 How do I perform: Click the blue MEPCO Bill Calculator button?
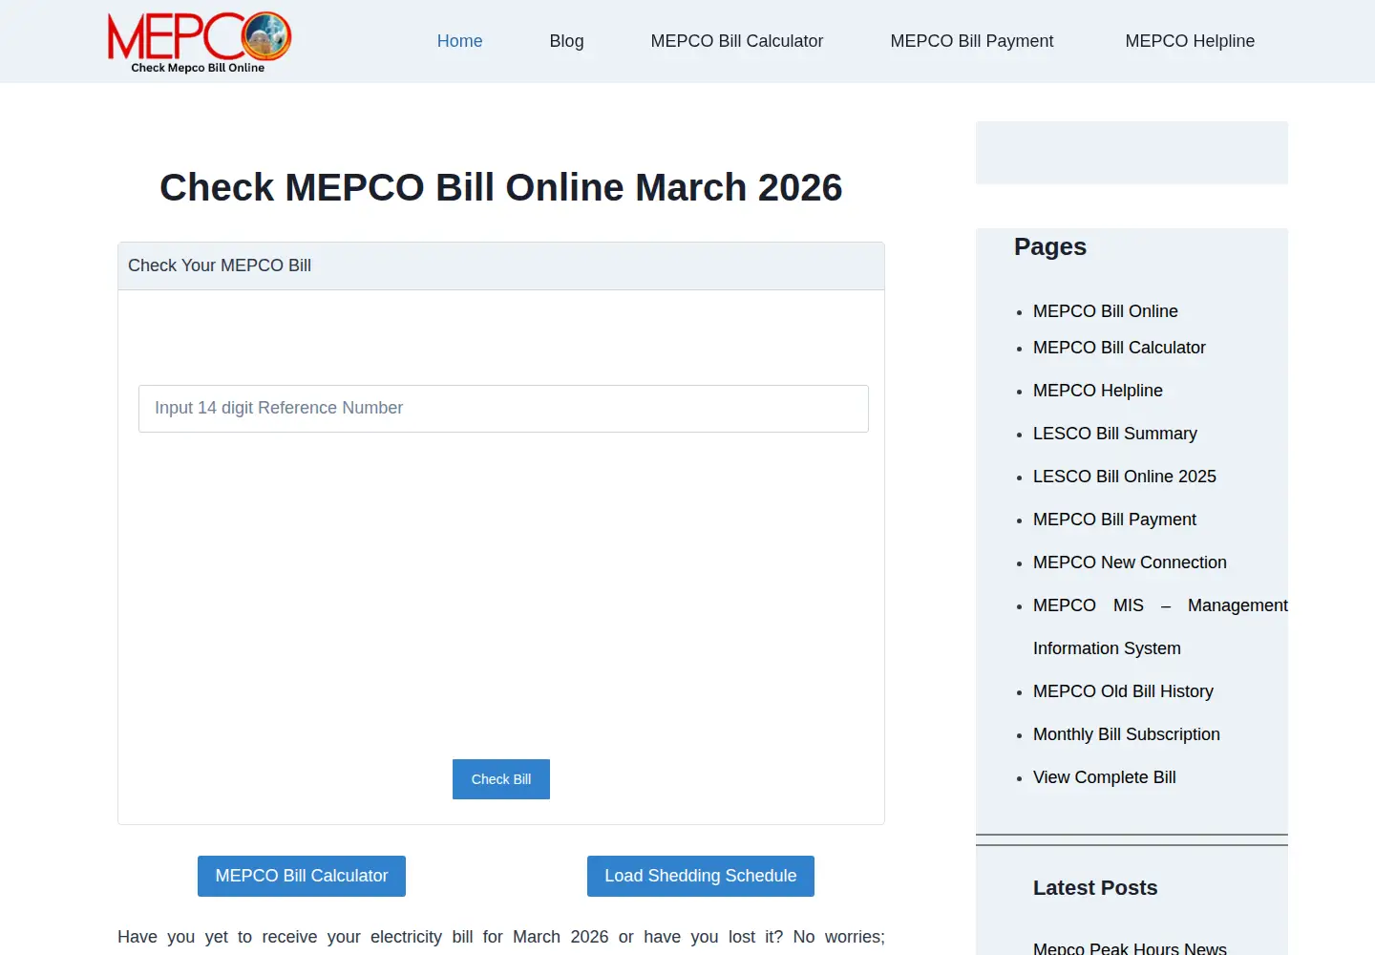pyautogui.click(x=302, y=876)
